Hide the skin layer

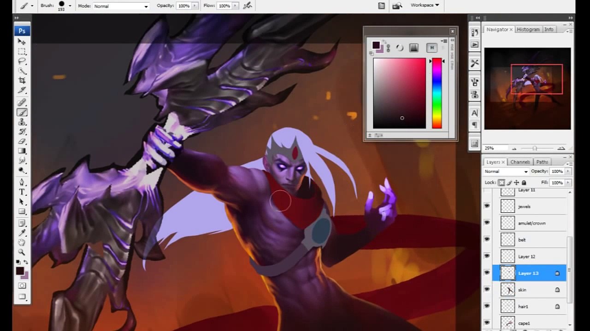487,290
